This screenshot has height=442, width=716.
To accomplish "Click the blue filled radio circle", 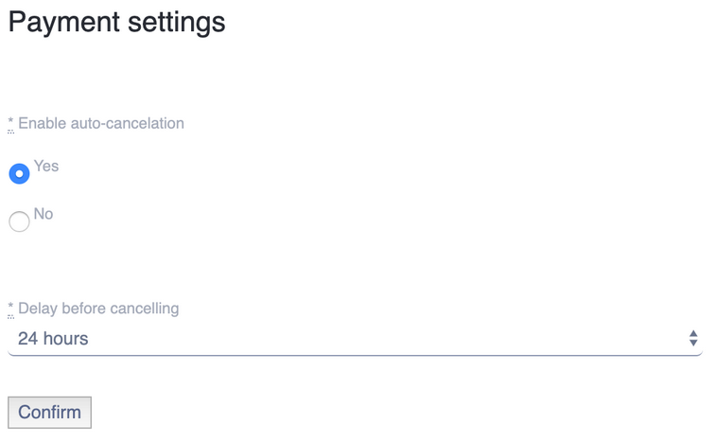I will (19, 174).
